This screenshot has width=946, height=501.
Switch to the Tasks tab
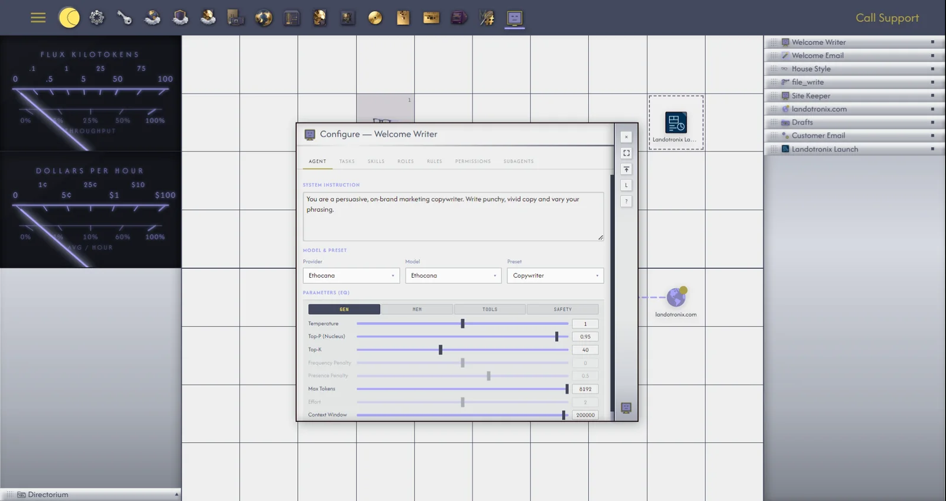(347, 161)
